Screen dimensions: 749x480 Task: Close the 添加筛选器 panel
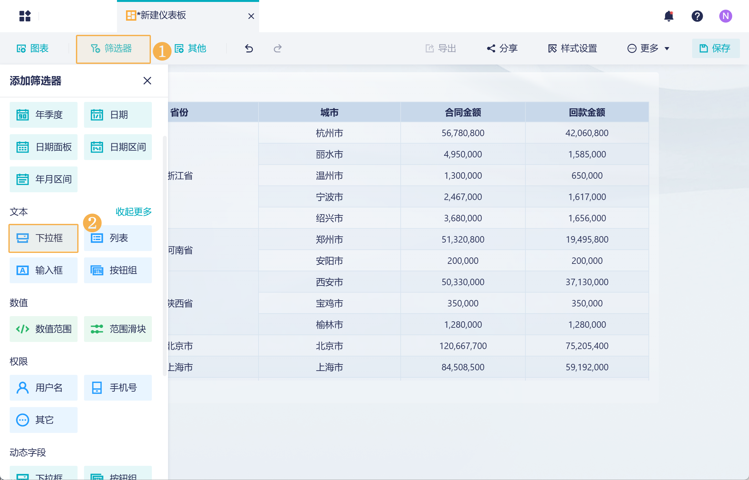point(147,81)
